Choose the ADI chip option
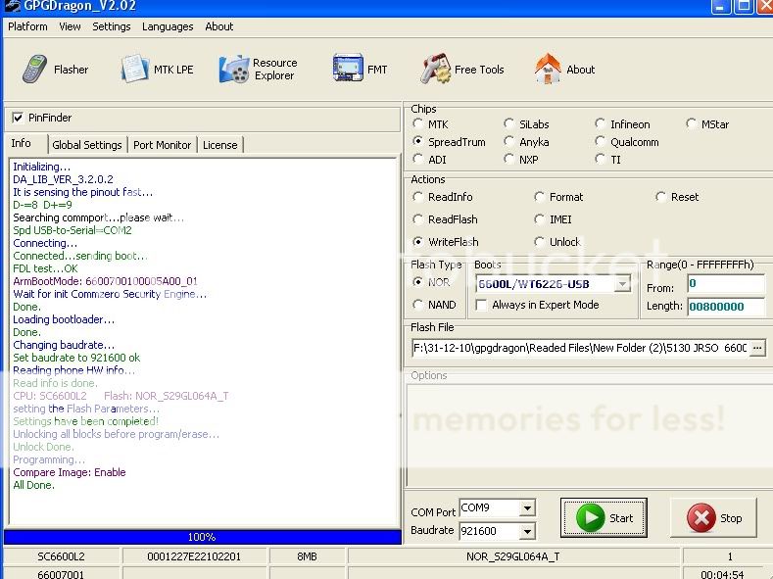Viewport: 773px width, 579px height. [417, 159]
